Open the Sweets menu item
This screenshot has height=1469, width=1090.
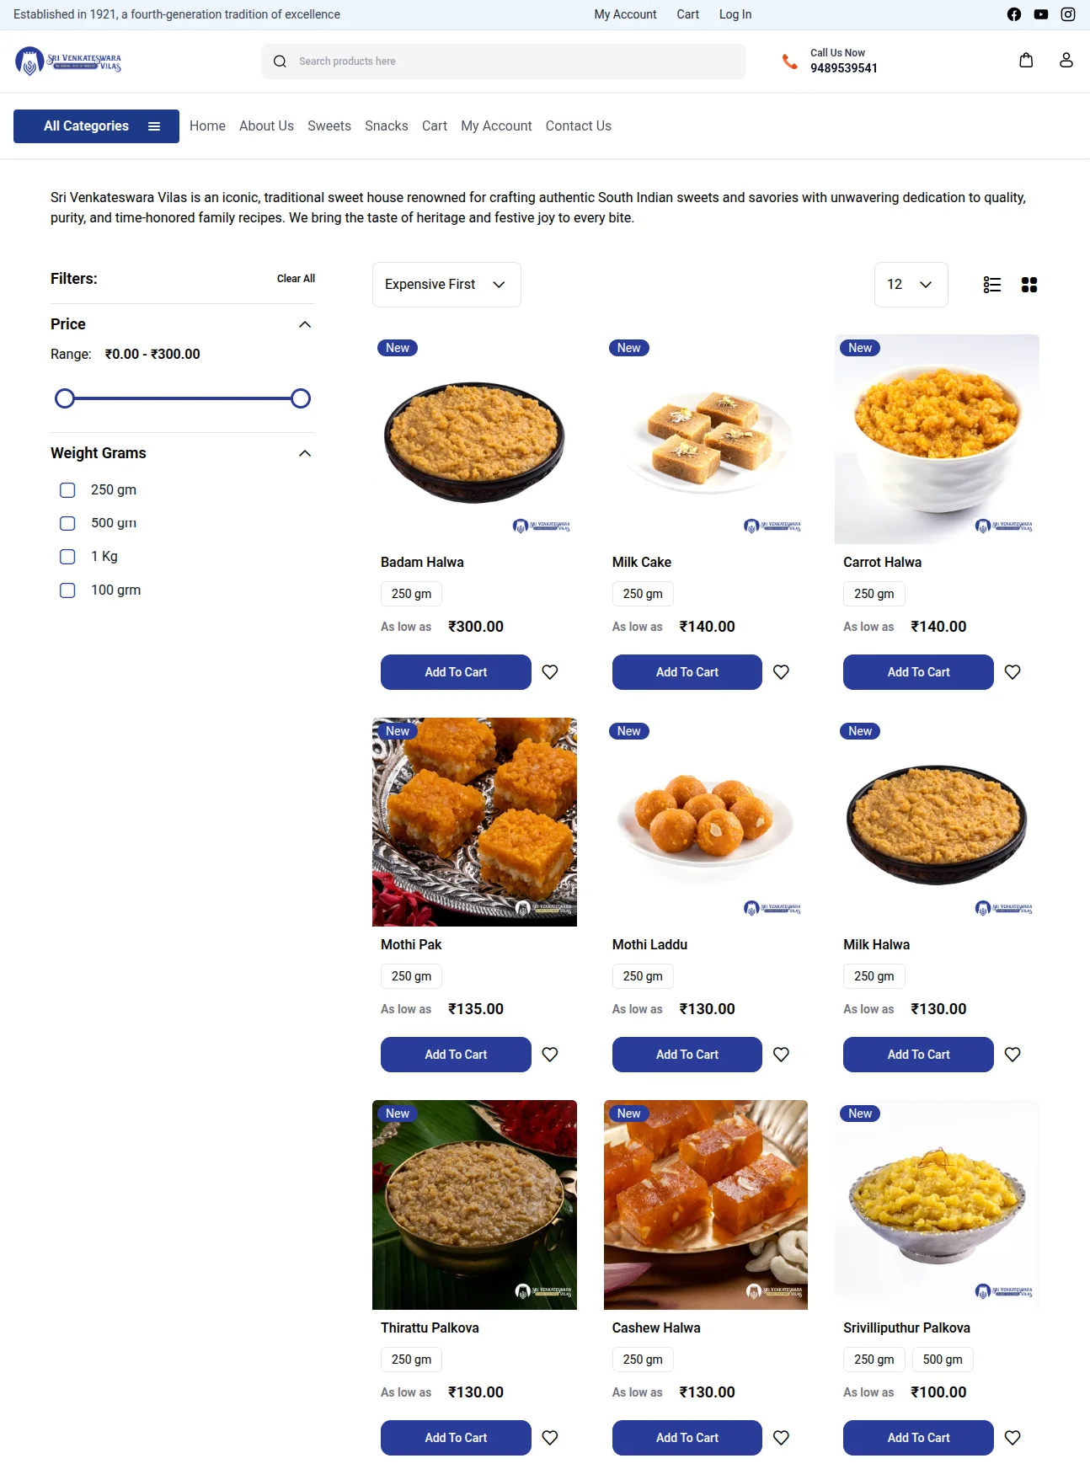pos(329,126)
